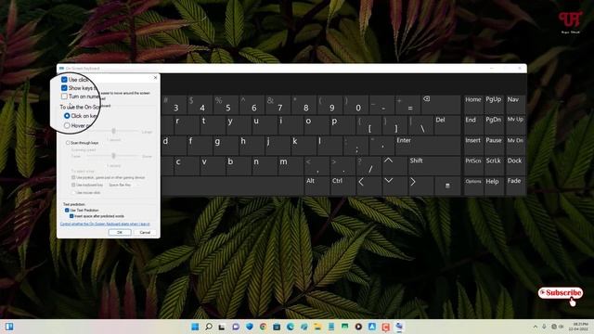Viewport: 594px width, 334px height.
Task: Tap the Shift key
Action: [x=434, y=165]
